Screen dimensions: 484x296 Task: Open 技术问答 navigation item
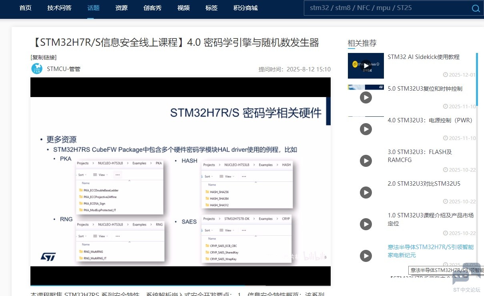click(59, 8)
